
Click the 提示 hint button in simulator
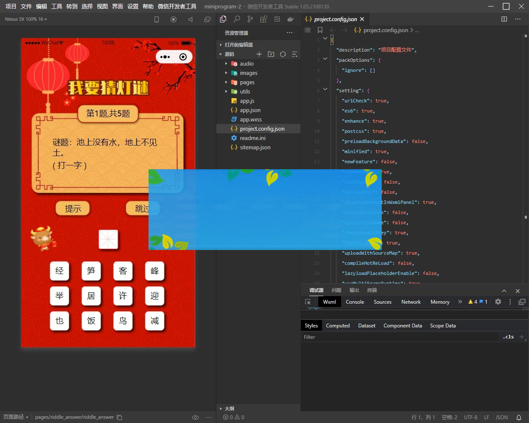(x=73, y=208)
